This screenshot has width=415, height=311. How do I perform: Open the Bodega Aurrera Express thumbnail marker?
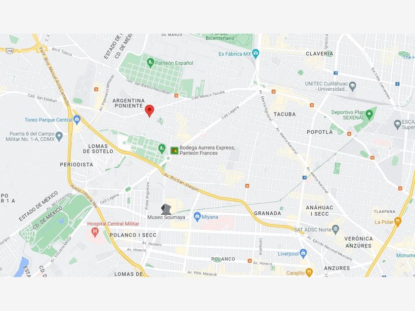(174, 151)
